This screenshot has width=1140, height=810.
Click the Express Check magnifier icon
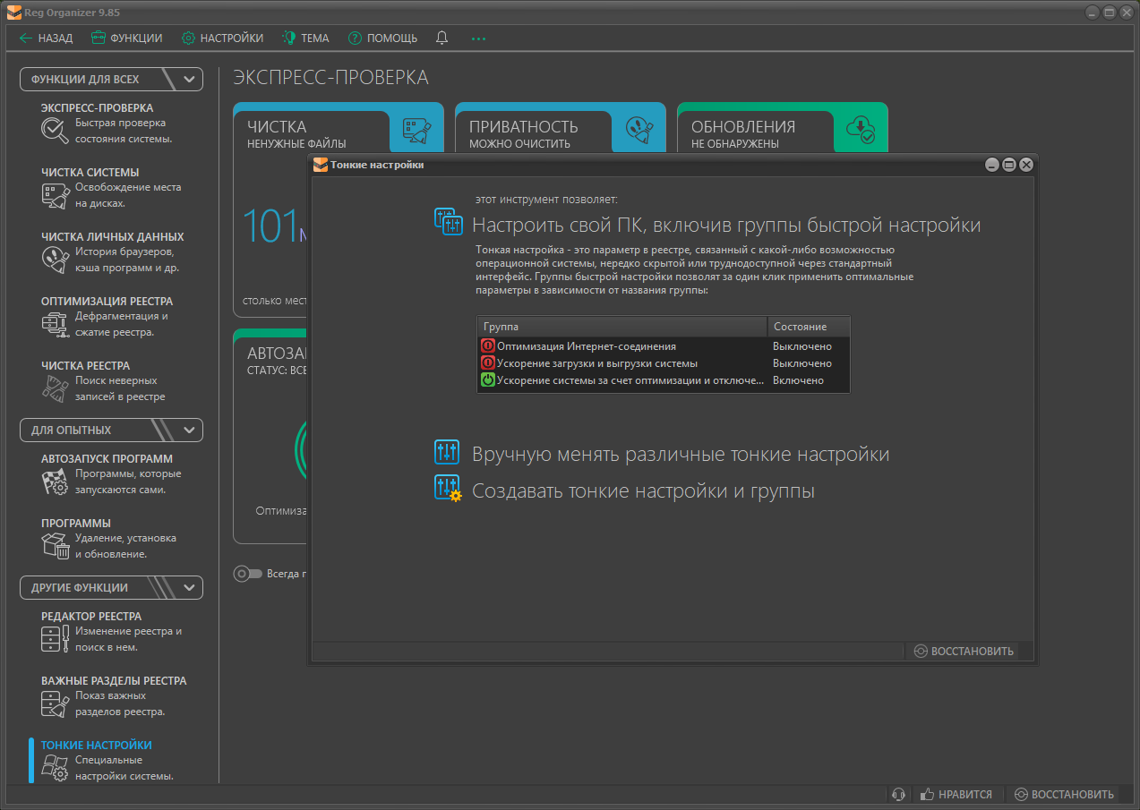[55, 131]
